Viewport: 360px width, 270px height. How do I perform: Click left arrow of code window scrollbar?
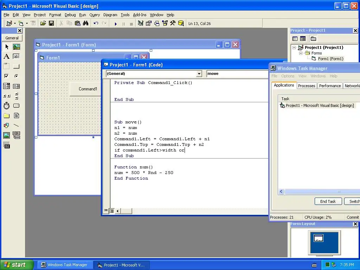[117, 211]
